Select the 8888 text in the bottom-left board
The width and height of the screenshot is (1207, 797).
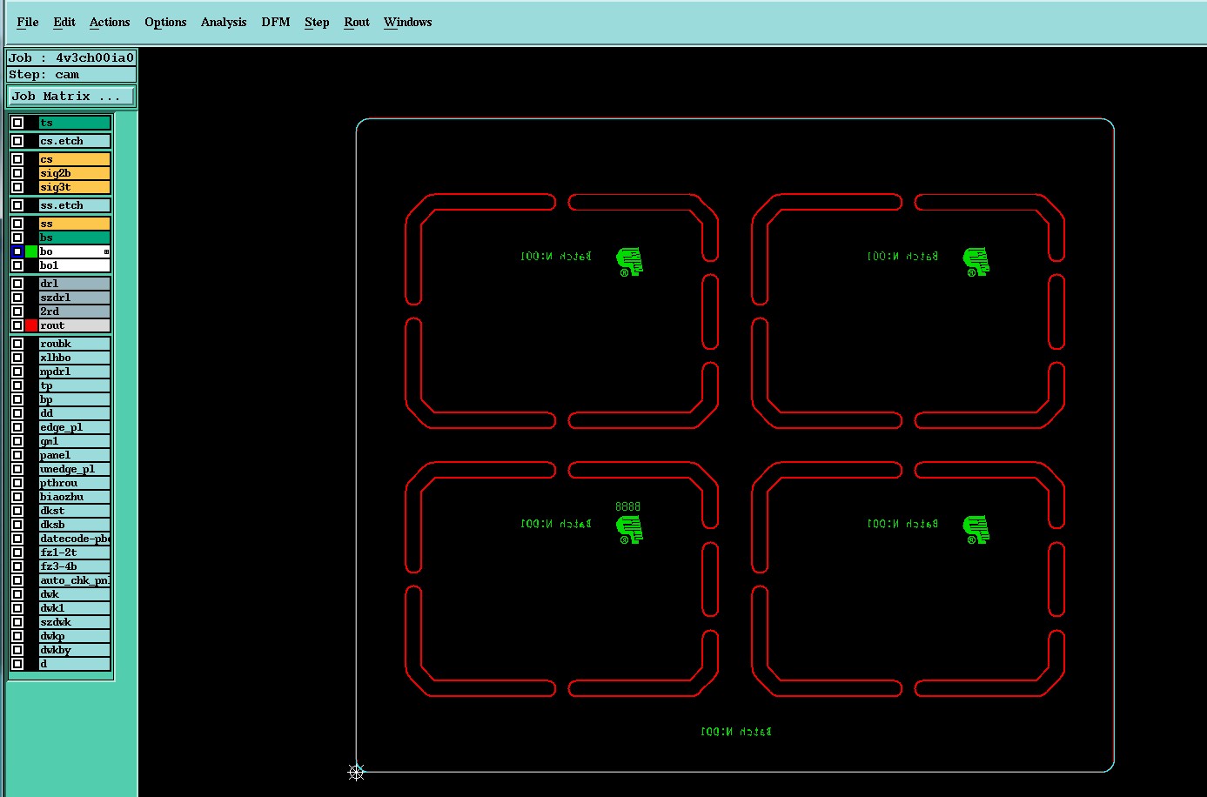[x=627, y=506]
